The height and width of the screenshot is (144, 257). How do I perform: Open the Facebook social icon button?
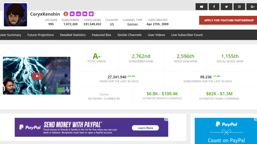click(214, 7)
